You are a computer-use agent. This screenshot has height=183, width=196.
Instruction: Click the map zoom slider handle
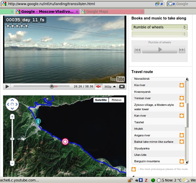[12, 139]
